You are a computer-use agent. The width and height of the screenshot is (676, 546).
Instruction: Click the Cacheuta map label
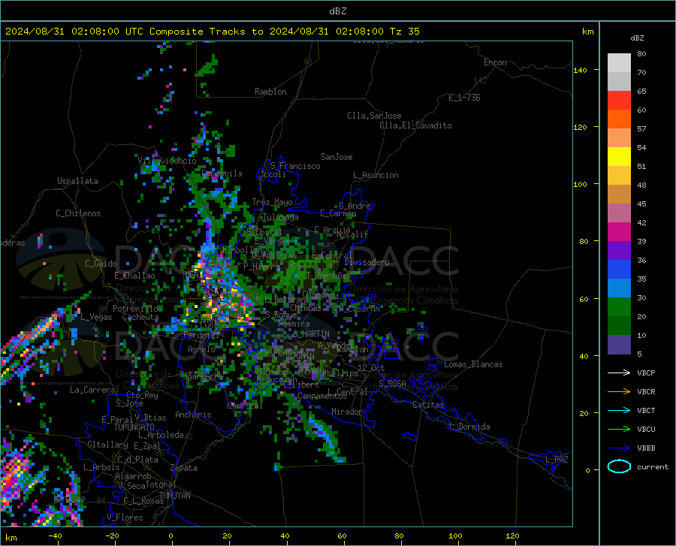pyautogui.click(x=140, y=317)
